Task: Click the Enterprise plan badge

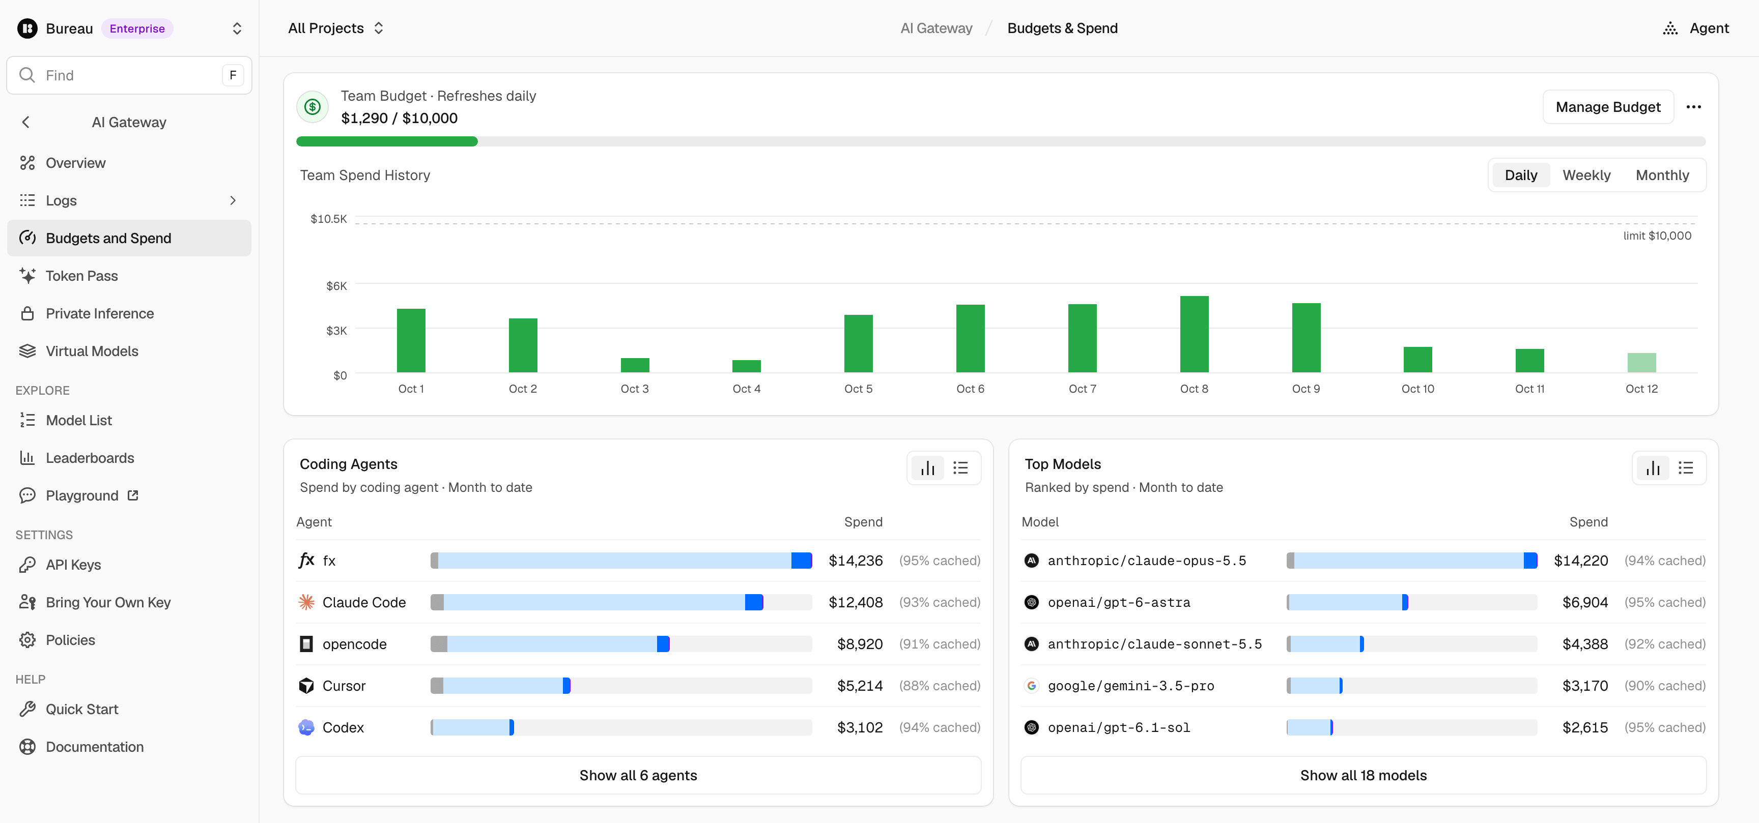Action: click(x=137, y=28)
